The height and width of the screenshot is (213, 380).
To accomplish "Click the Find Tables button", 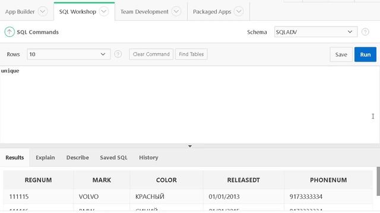I will [x=191, y=54].
